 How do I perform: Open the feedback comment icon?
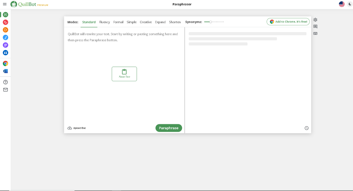[x=315, y=26]
